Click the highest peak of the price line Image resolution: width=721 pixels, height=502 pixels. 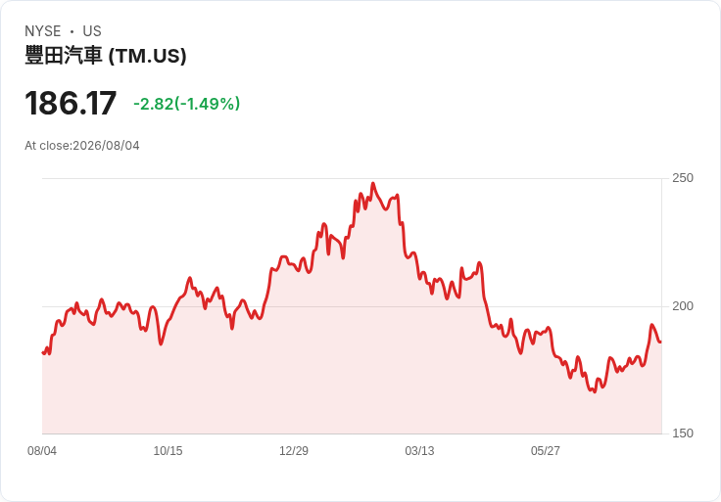373,183
